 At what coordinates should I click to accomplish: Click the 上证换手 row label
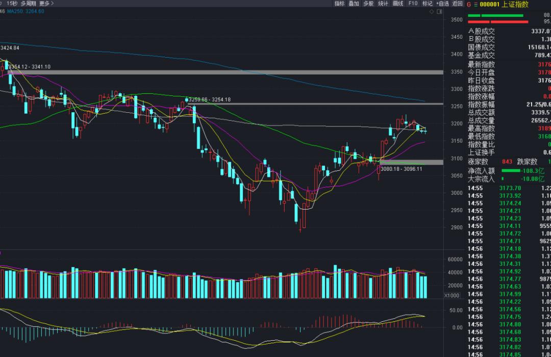(x=481, y=152)
